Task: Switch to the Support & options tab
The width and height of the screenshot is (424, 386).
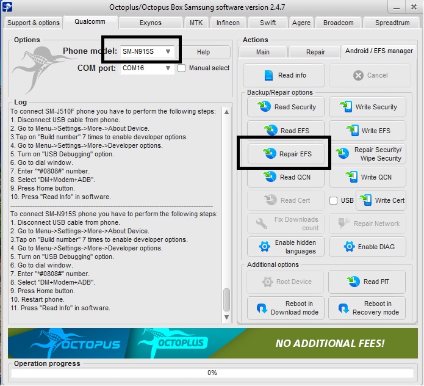Action: click(34, 23)
